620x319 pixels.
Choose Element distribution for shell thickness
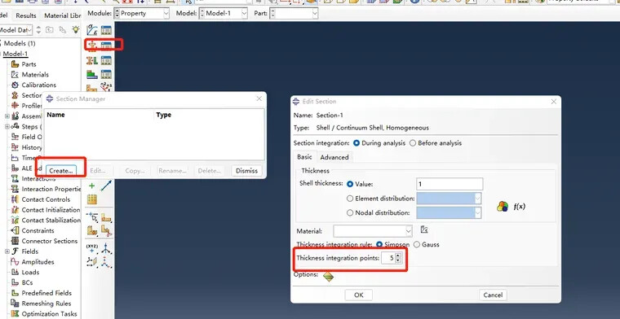[380, 199]
